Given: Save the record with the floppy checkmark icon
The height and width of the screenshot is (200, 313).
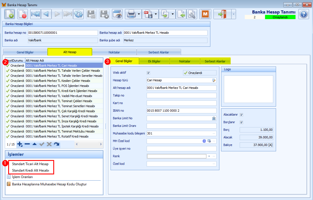Looking at the screenshot, I should (91, 14).
